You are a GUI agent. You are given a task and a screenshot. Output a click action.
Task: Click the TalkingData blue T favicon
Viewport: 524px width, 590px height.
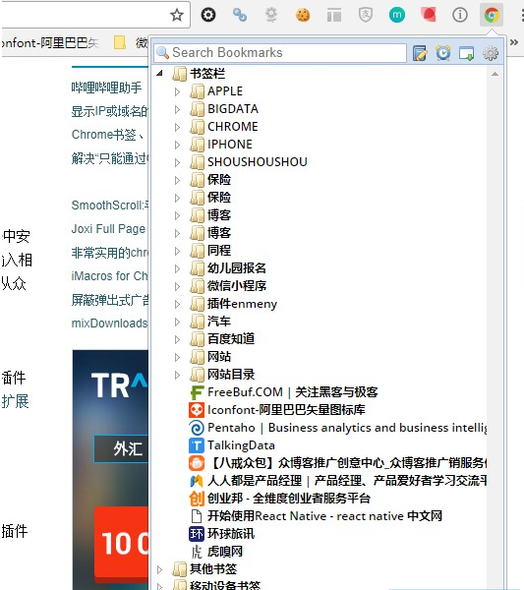click(197, 445)
